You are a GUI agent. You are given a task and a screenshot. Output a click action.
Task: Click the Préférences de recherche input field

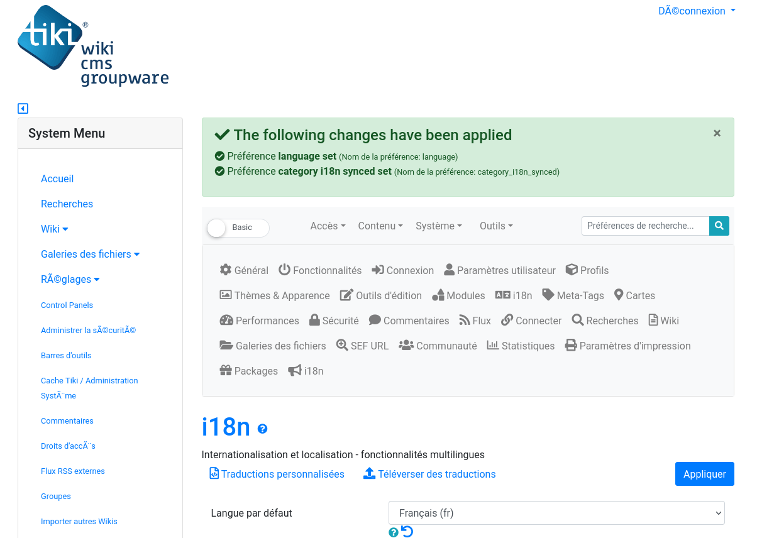click(645, 226)
